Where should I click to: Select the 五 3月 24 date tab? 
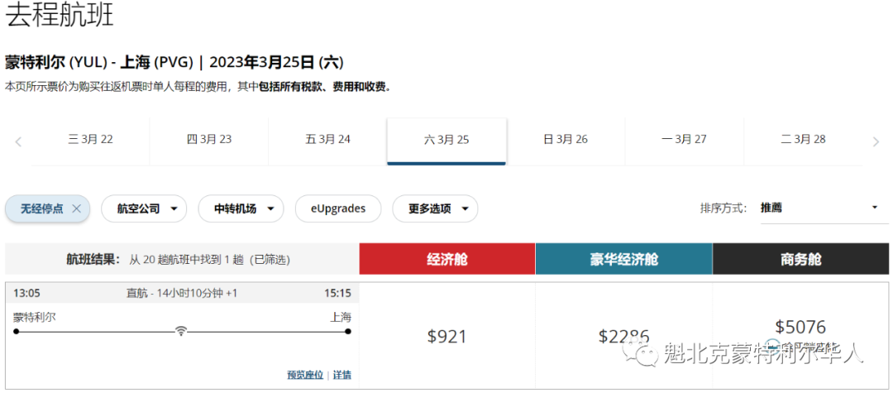[x=327, y=140]
